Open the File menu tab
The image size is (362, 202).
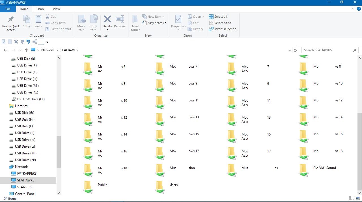click(x=8, y=9)
